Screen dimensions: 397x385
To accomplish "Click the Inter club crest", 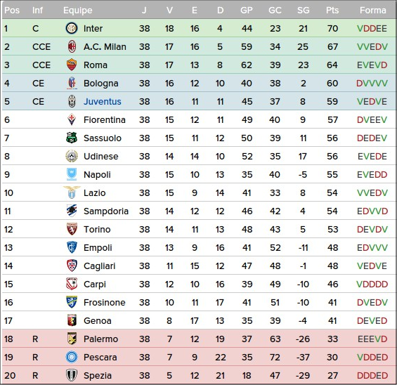I will point(72,28).
